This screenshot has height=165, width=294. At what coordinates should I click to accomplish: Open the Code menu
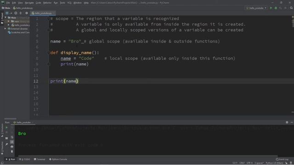tap(38, 3)
